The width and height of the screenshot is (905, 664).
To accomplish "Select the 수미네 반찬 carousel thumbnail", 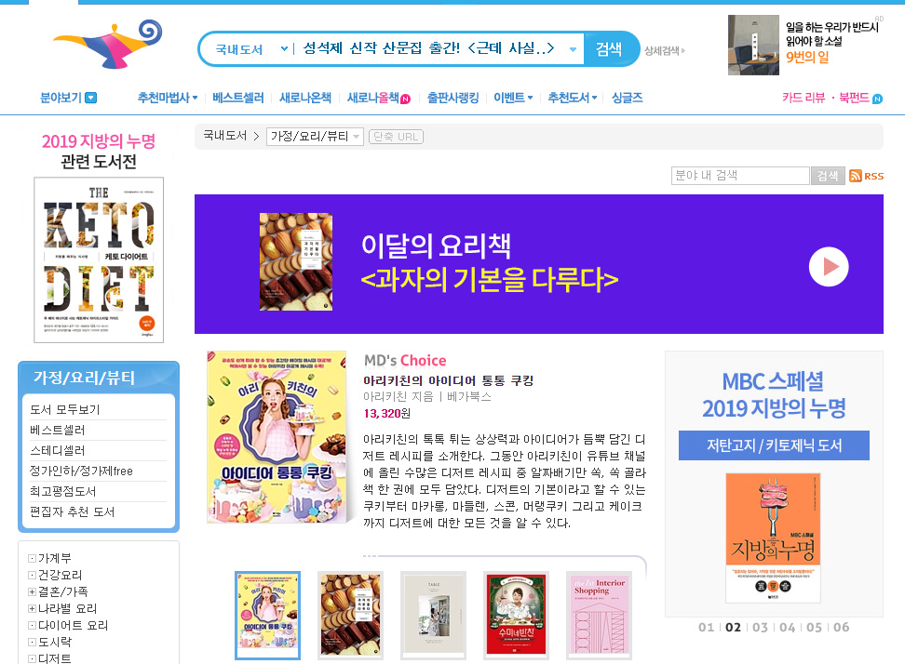I will (x=516, y=615).
